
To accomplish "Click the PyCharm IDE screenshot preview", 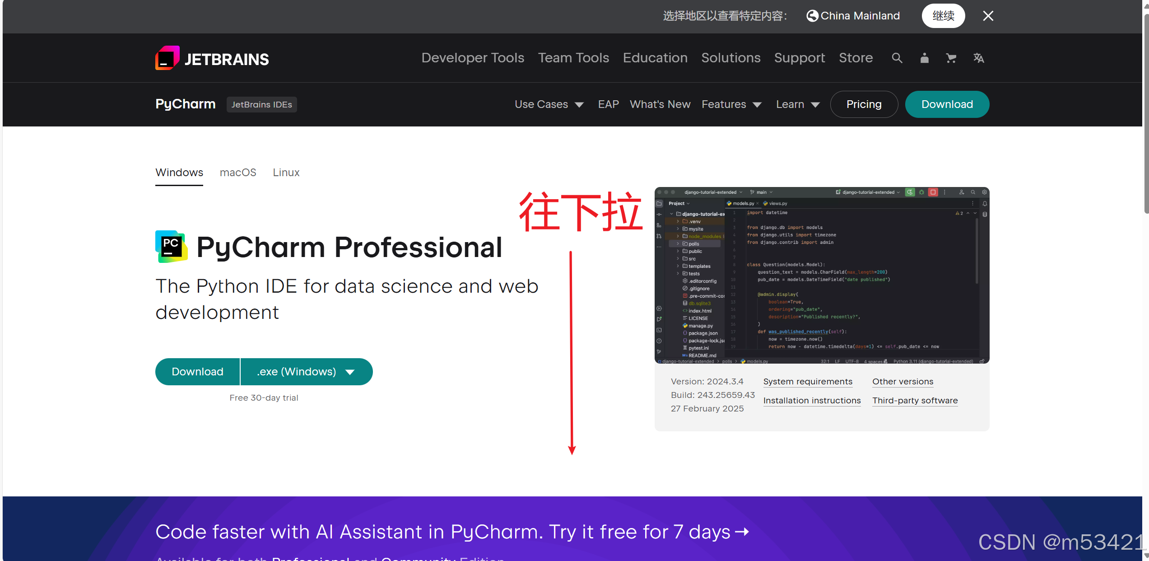I will coord(822,276).
